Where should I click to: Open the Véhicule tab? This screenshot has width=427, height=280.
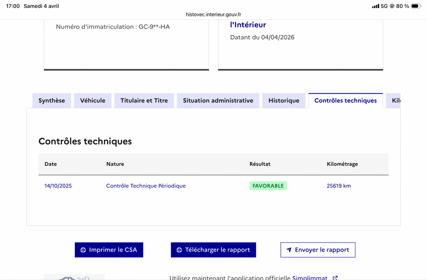point(93,100)
